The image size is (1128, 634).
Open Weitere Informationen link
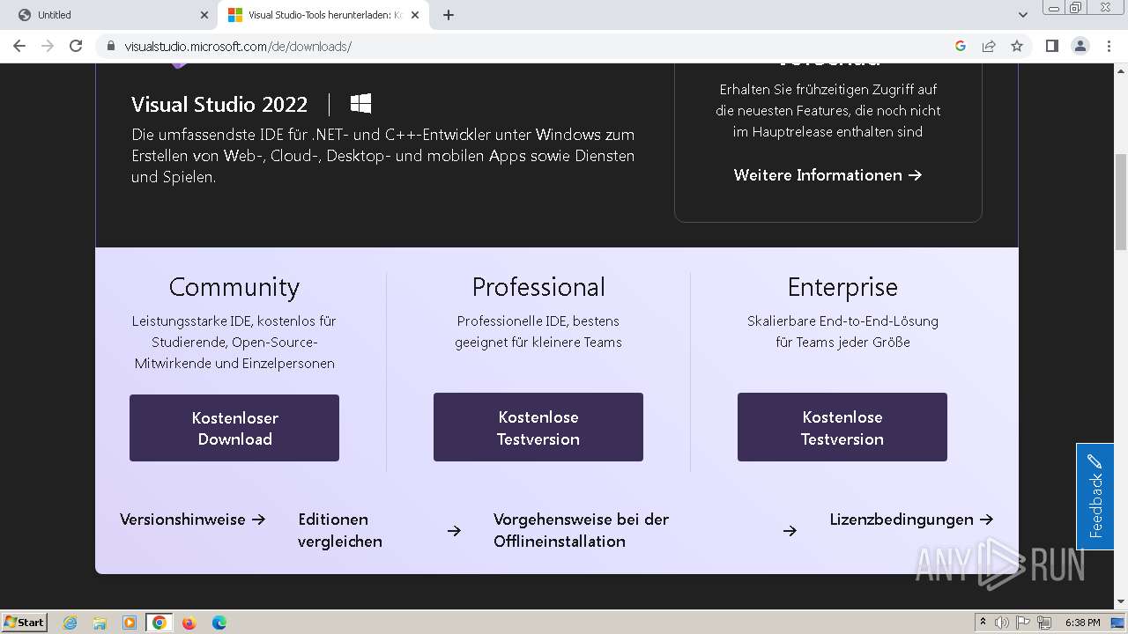[827, 175]
